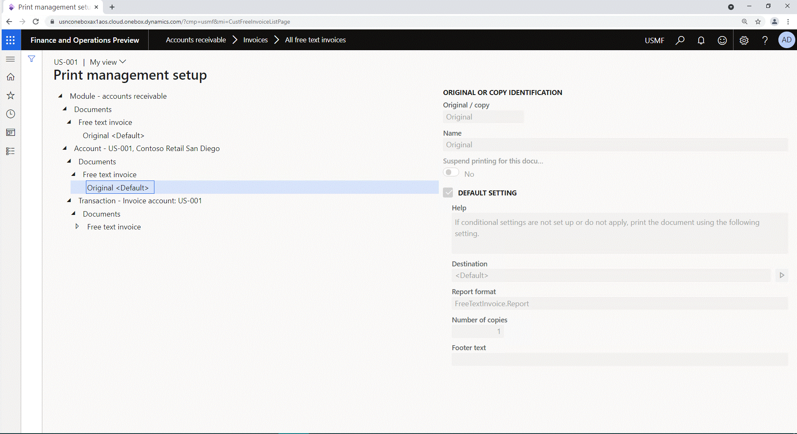Open the settings gear icon
The width and height of the screenshot is (797, 434).
pyautogui.click(x=744, y=40)
